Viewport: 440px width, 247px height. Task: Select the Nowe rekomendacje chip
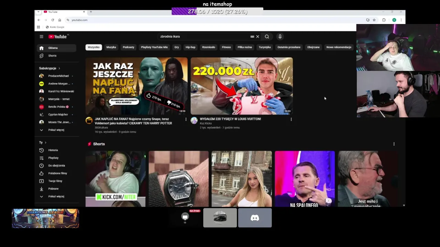(339, 47)
